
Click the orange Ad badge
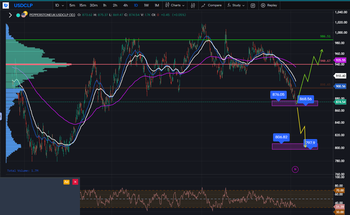(x=66, y=182)
